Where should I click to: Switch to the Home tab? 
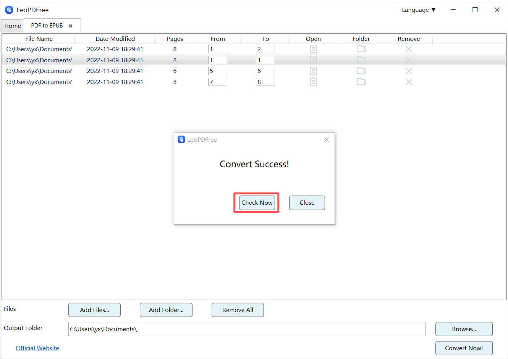(x=13, y=26)
